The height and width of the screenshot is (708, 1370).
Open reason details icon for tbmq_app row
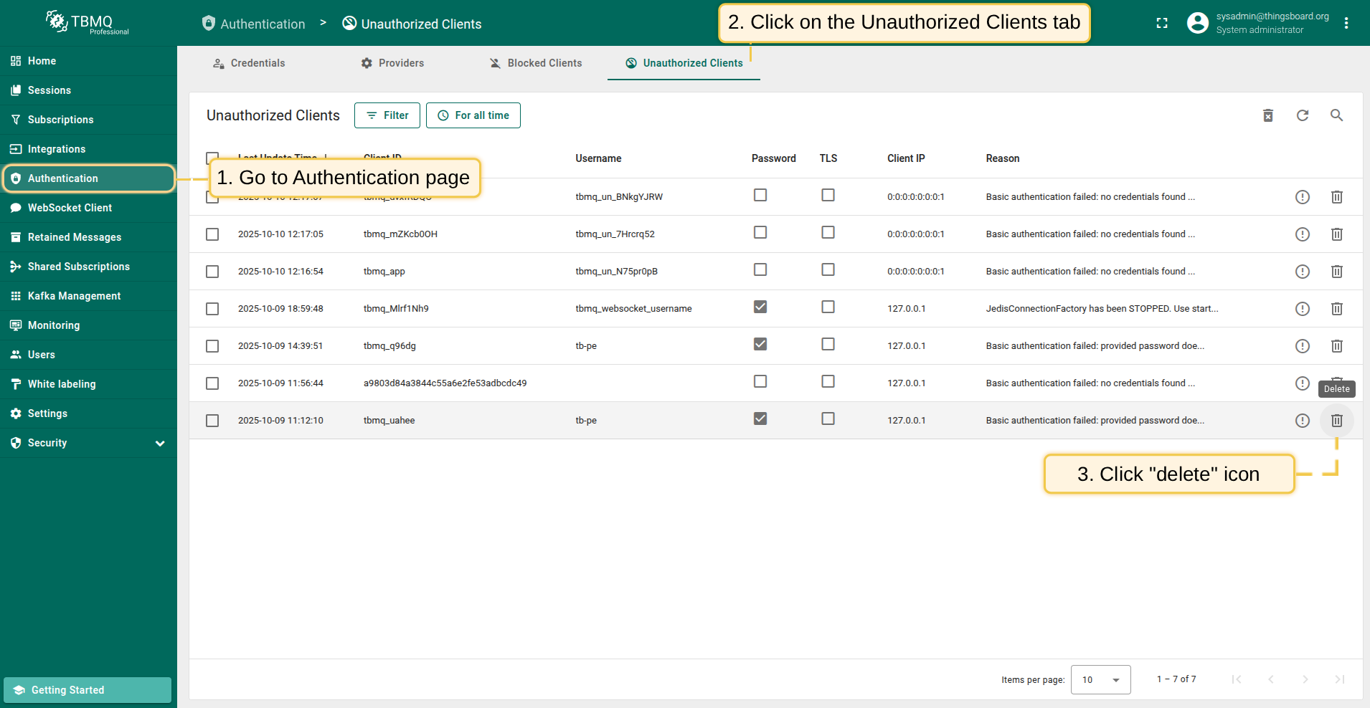point(1302,272)
